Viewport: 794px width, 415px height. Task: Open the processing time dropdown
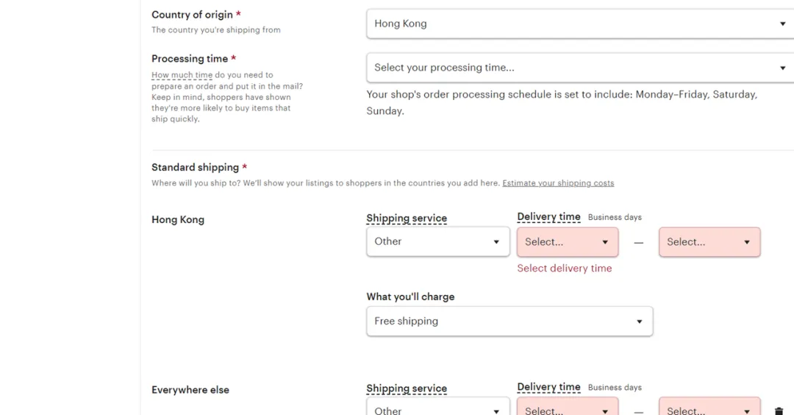[579, 68]
